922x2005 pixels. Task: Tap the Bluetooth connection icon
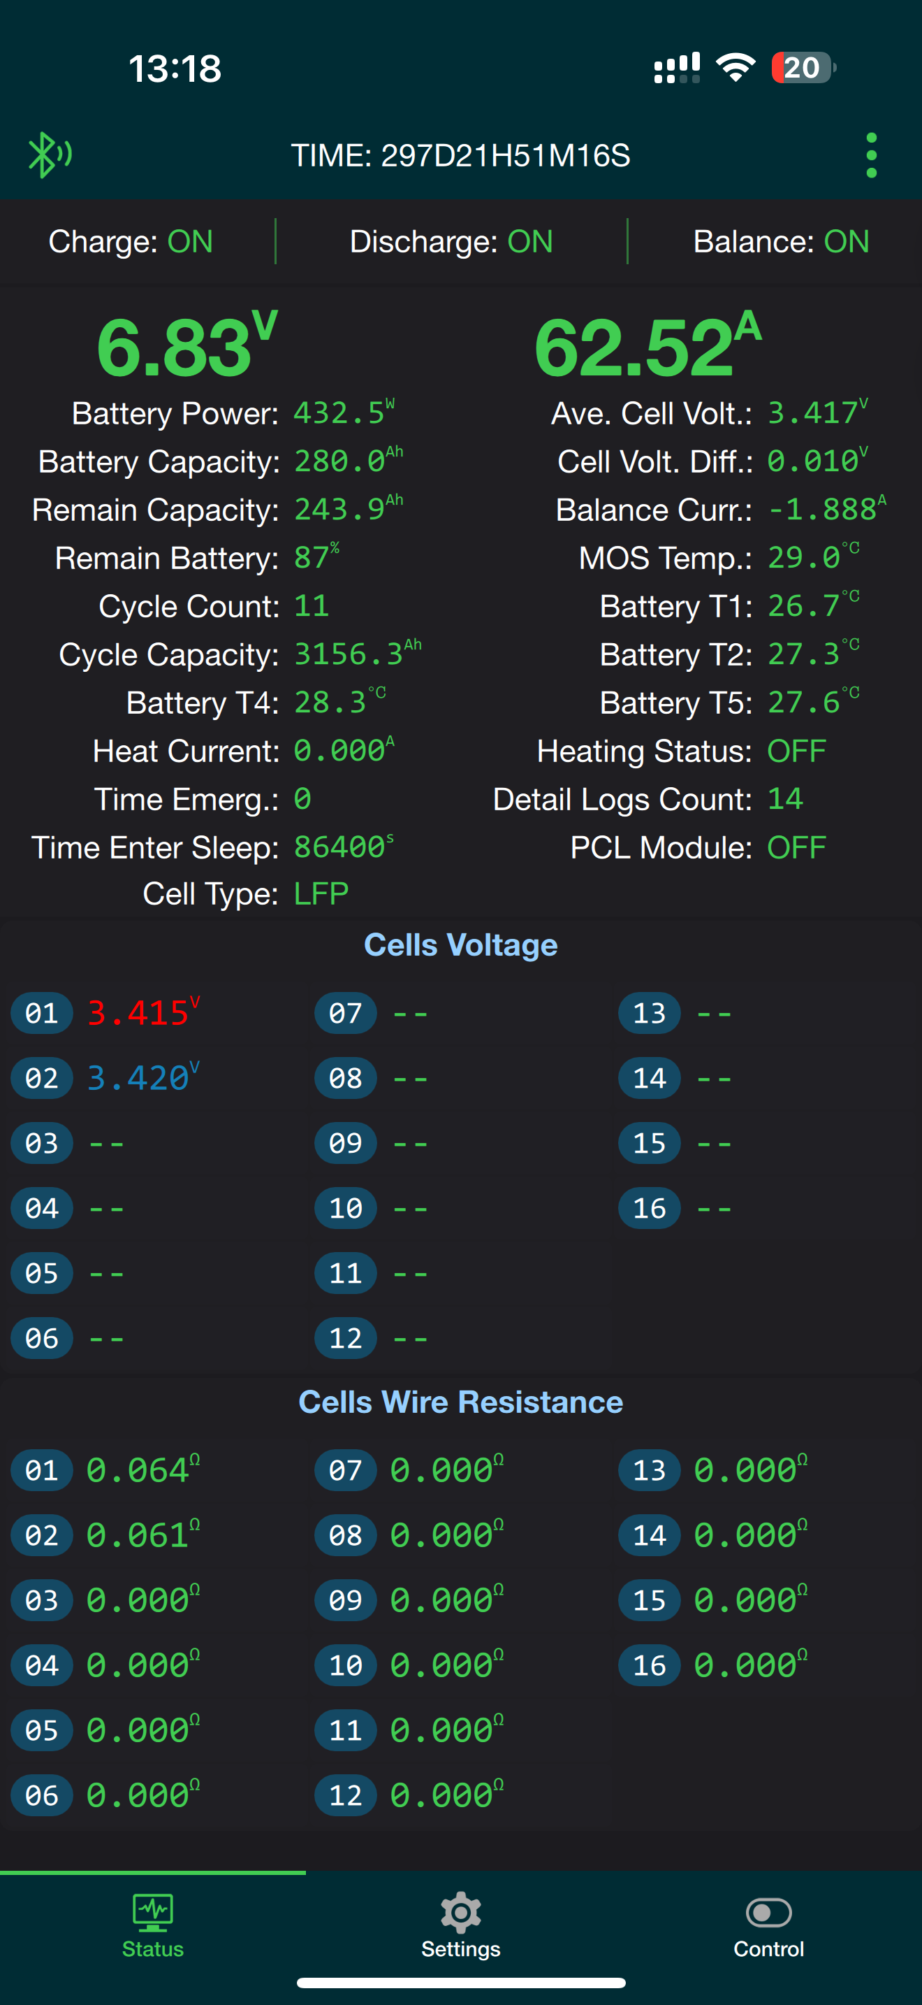click(50, 155)
